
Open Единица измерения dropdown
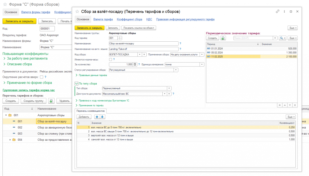coord(202,64)
